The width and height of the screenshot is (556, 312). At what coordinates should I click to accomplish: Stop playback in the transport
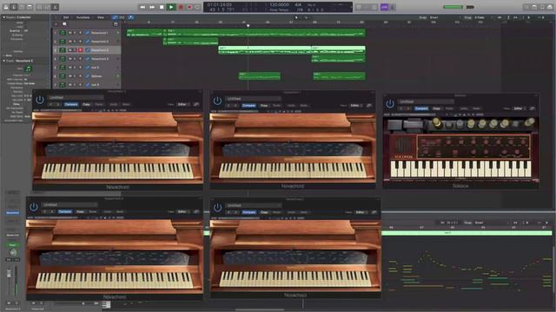pos(162,7)
